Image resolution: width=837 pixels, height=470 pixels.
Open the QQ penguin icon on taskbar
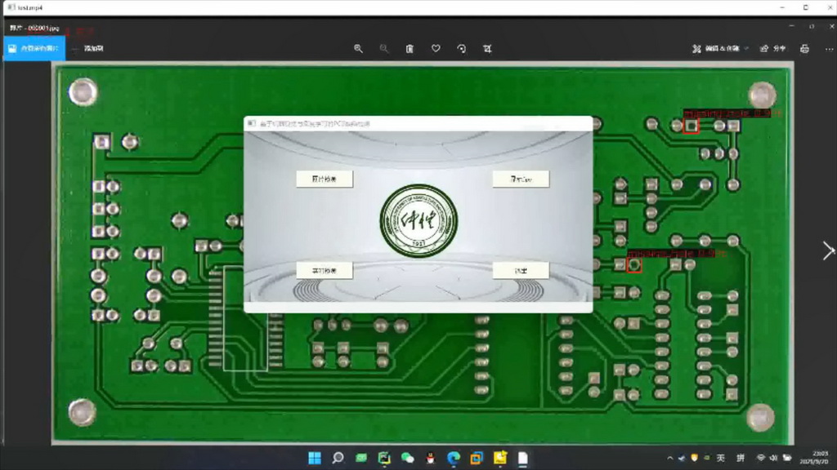click(431, 458)
